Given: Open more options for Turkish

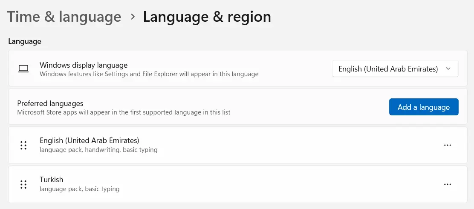Looking at the screenshot, I should click(x=448, y=184).
